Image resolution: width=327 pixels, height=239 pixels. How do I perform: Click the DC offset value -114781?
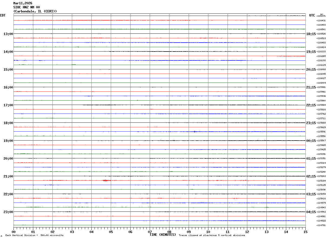pos(321,225)
